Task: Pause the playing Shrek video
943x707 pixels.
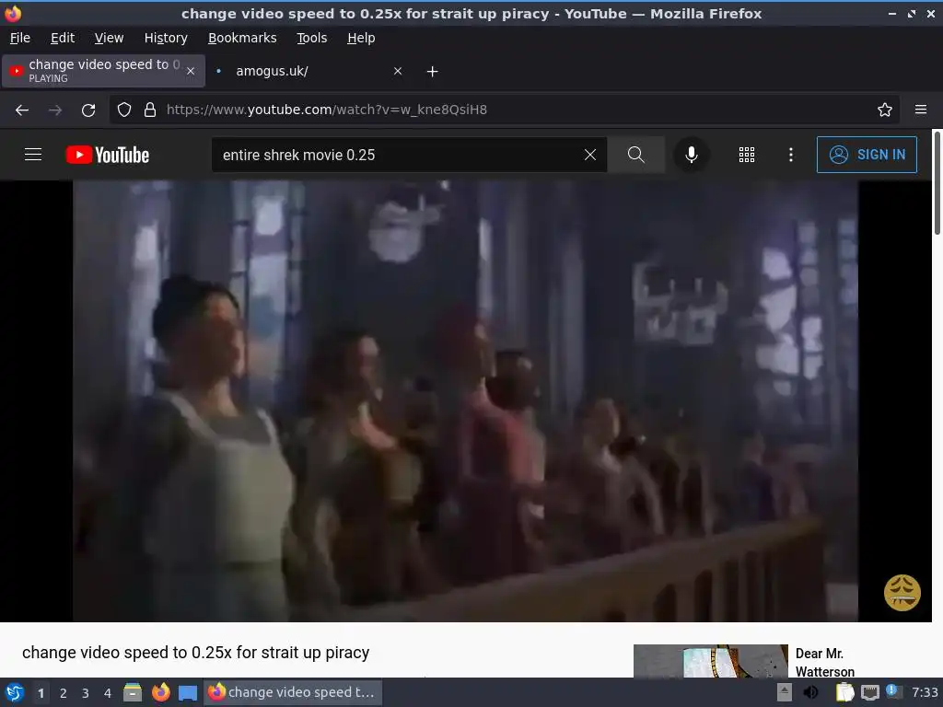Action: coord(465,400)
